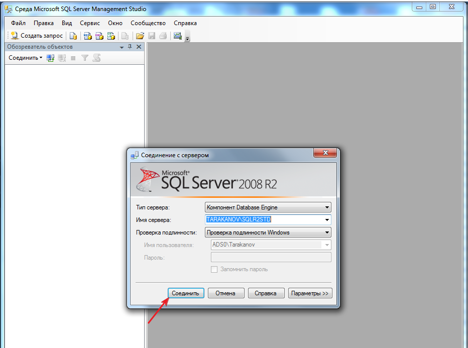
Task: Open the Тип сервера combo box
Action: click(x=268, y=207)
